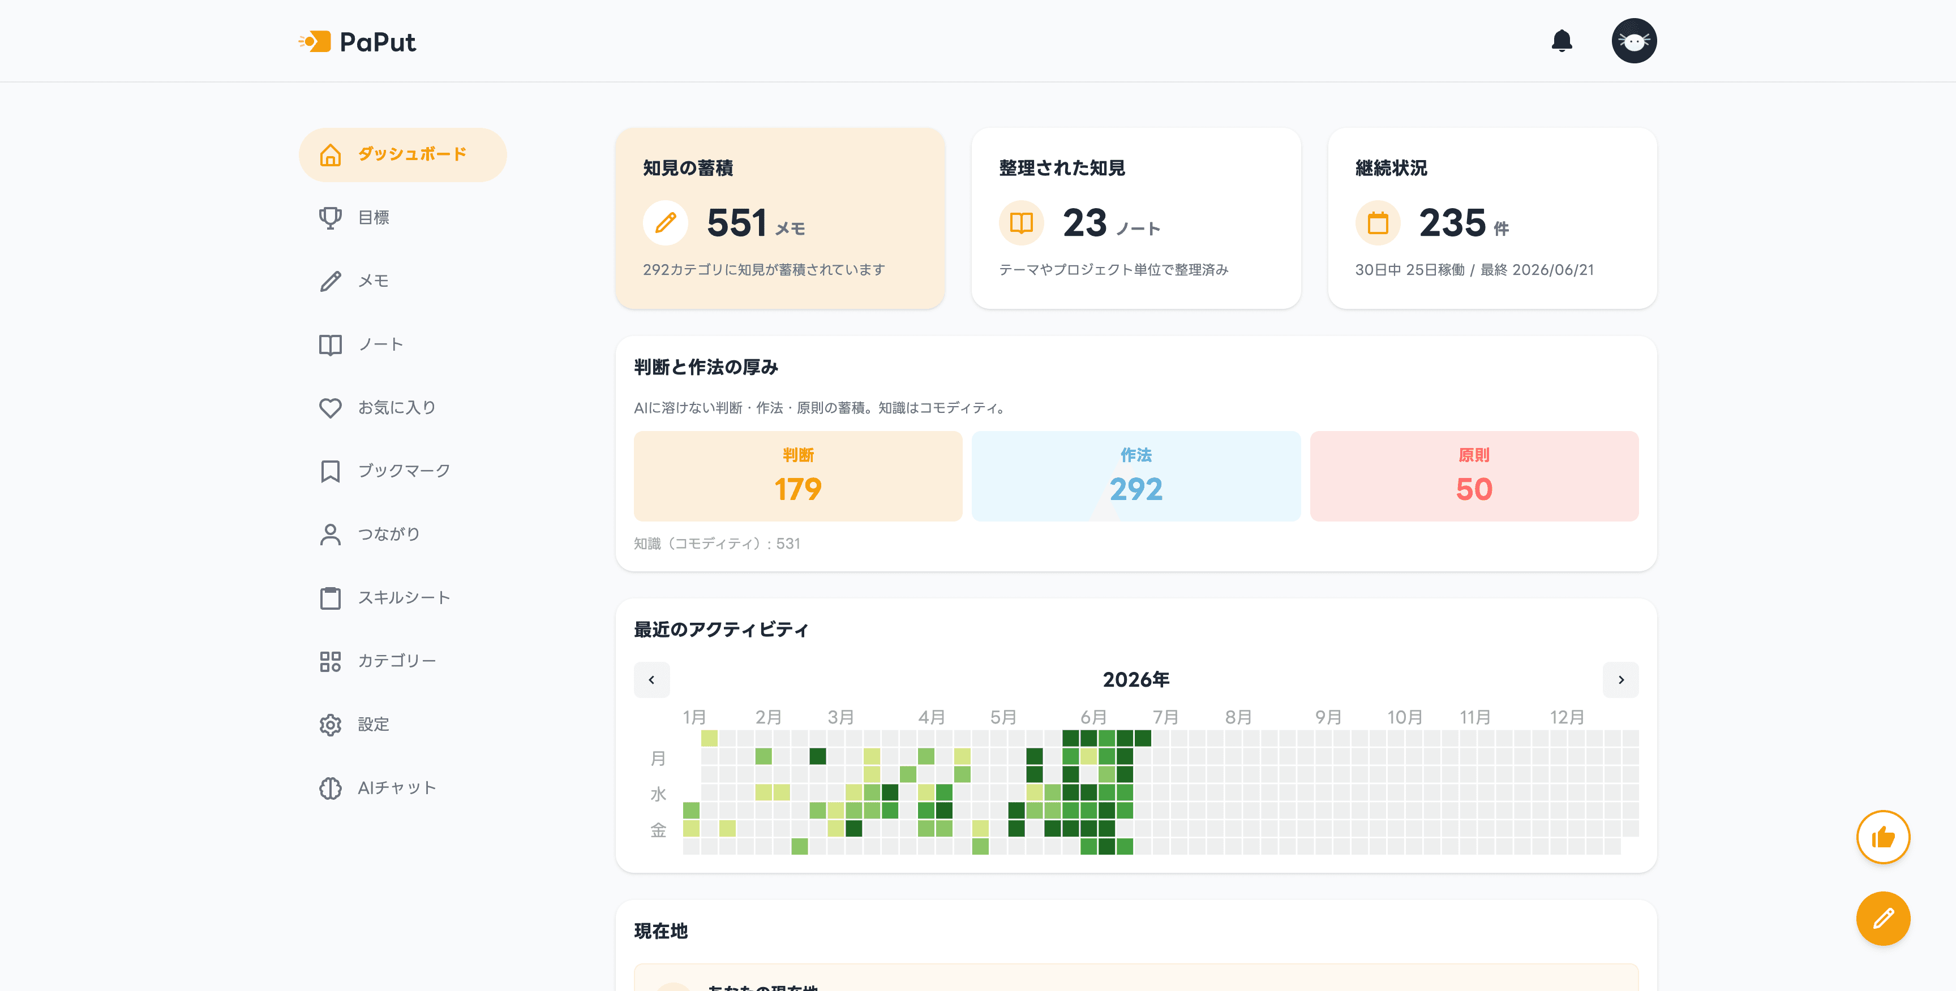
Task: Click the PaPut logo icon
Action: point(314,41)
